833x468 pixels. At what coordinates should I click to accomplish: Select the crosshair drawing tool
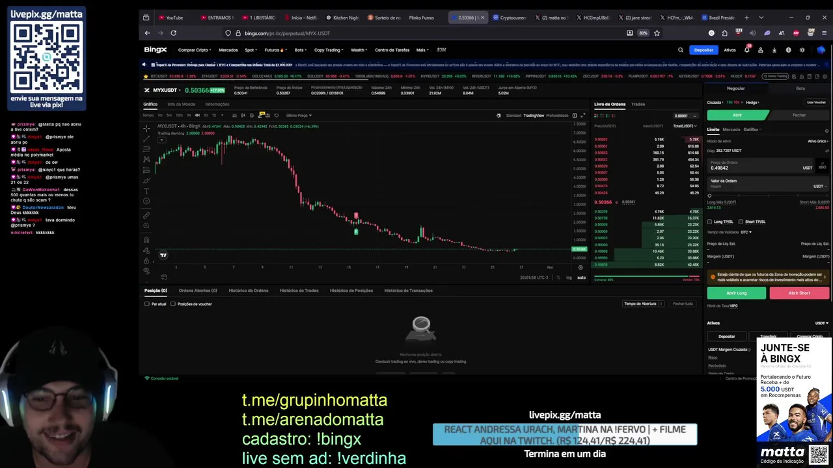coord(146,128)
